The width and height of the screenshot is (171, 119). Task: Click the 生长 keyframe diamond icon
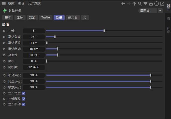pyautogui.click(x=4, y=31)
